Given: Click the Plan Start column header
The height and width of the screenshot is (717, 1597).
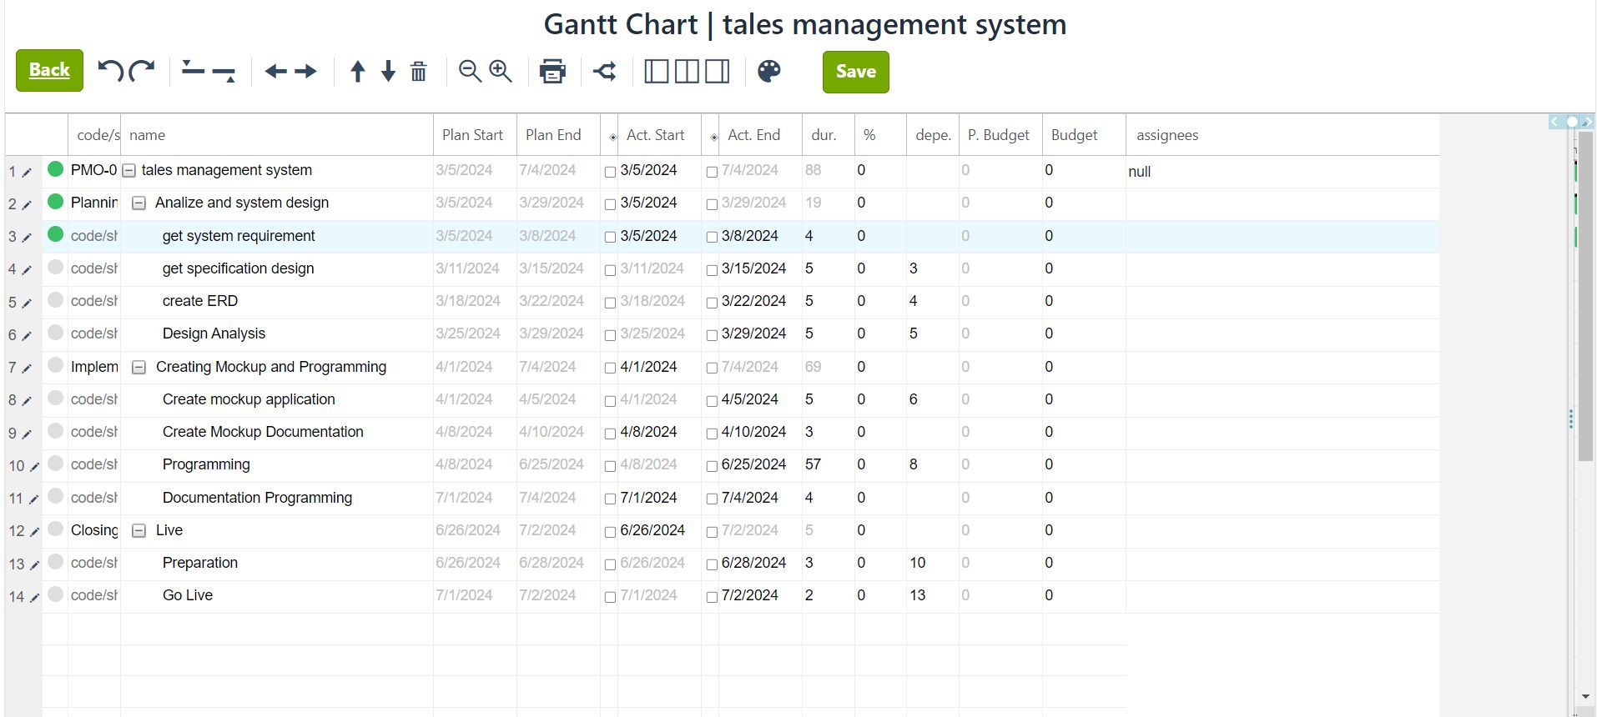Looking at the screenshot, I should pyautogui.click(x=472, y=135).
